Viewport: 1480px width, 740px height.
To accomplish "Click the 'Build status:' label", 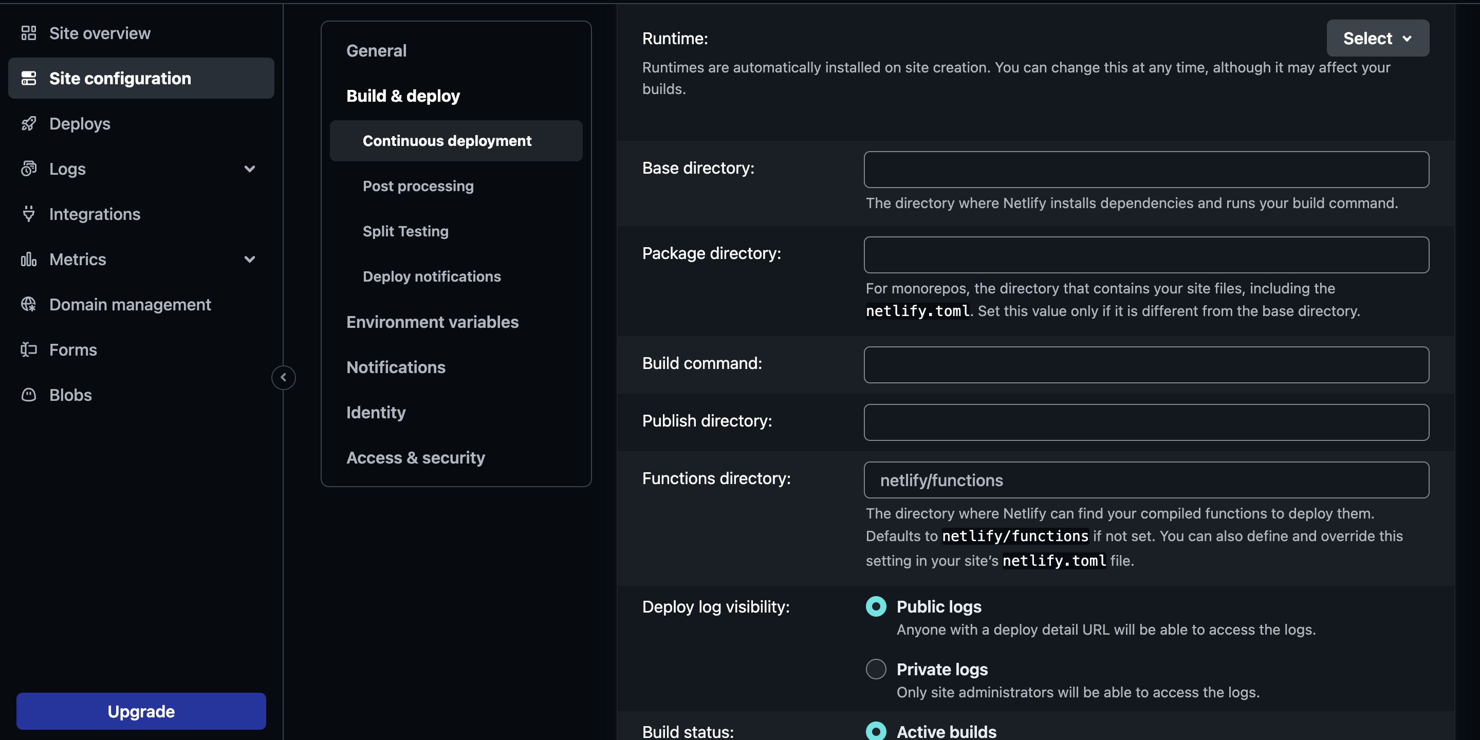I will pyautogui.click(x=688, y=731).
